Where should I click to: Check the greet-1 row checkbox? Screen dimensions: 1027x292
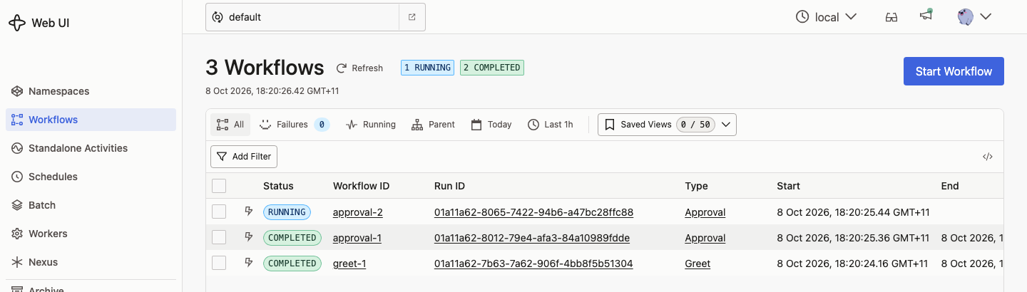tap(219, 263)
